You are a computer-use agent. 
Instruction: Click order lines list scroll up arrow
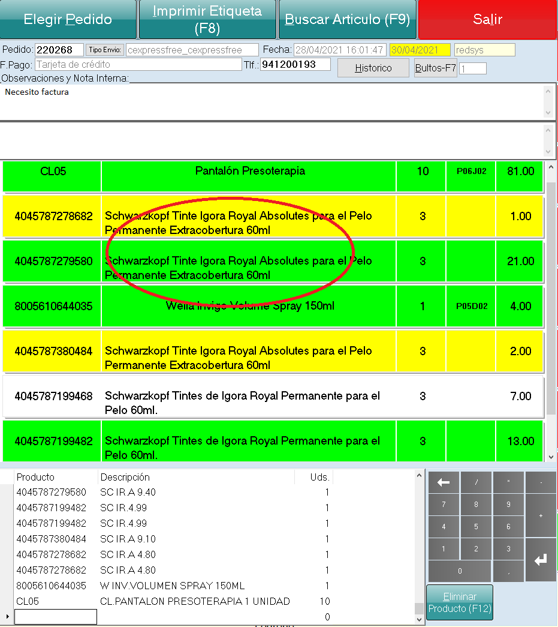pyautogui.click(x=551, y=167)
